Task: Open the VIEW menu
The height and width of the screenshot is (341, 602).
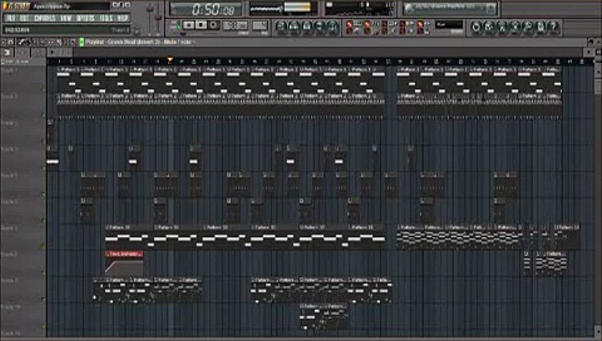Action: (66, 18)
